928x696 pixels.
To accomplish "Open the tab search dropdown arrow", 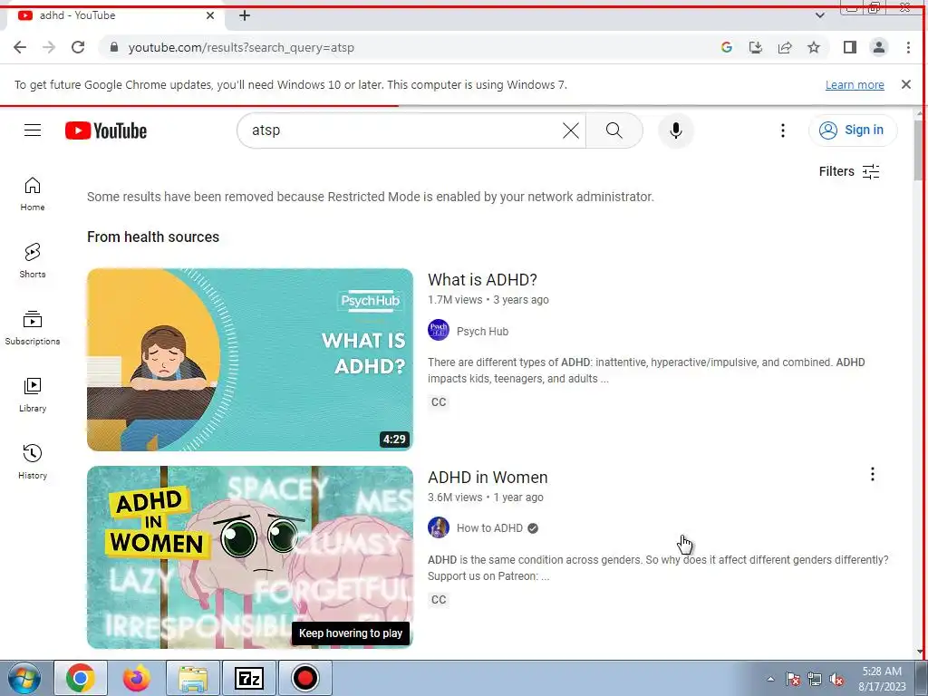I will pyautogui.click(x=819, y=15).
